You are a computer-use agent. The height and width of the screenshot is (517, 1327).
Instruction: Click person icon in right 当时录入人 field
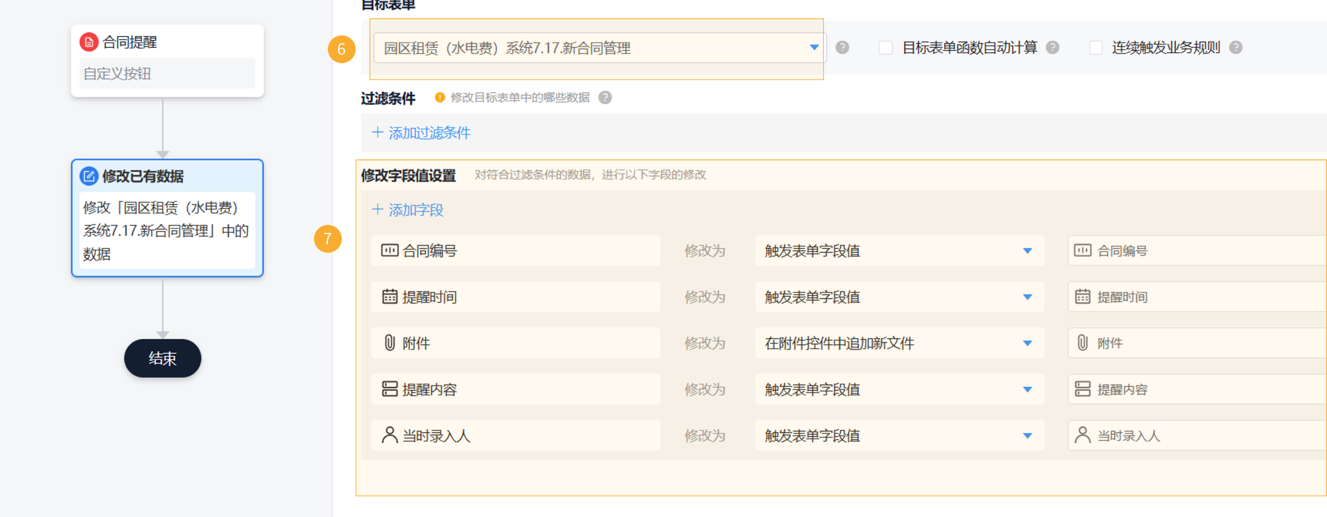[x=1082, y=435]
